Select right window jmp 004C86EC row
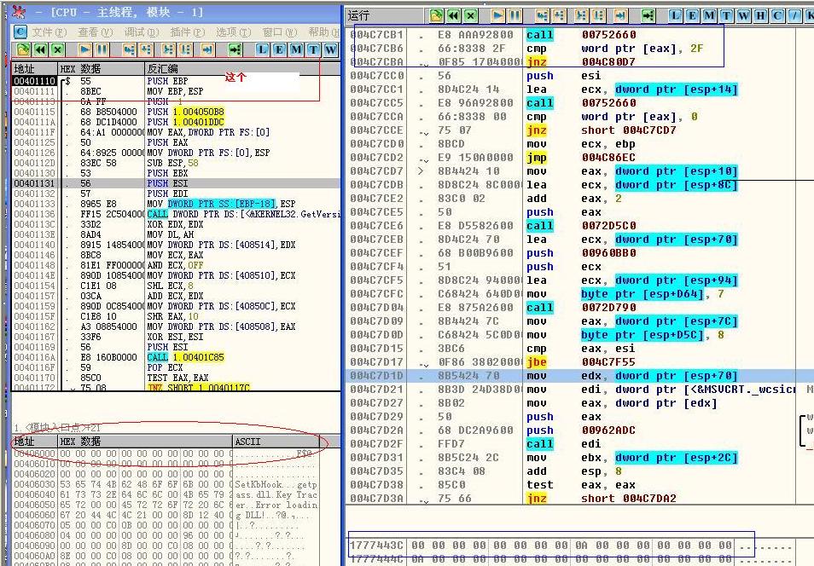The height and width of the screenshot is (566, 814). point(580,157)
